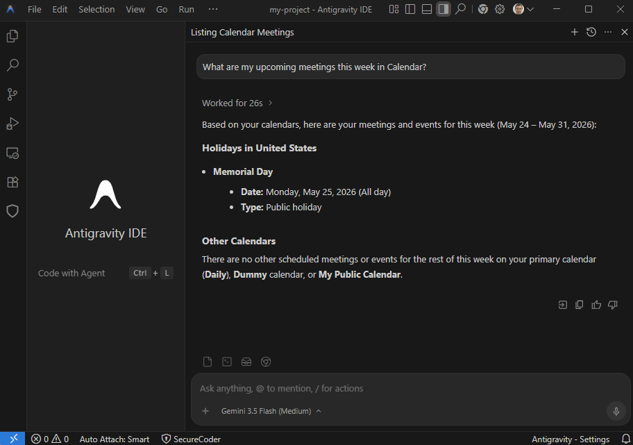Close the Listing Calendar Meetings panel
Viewport: 633px width, 445px height.
[x=625, y=32]
